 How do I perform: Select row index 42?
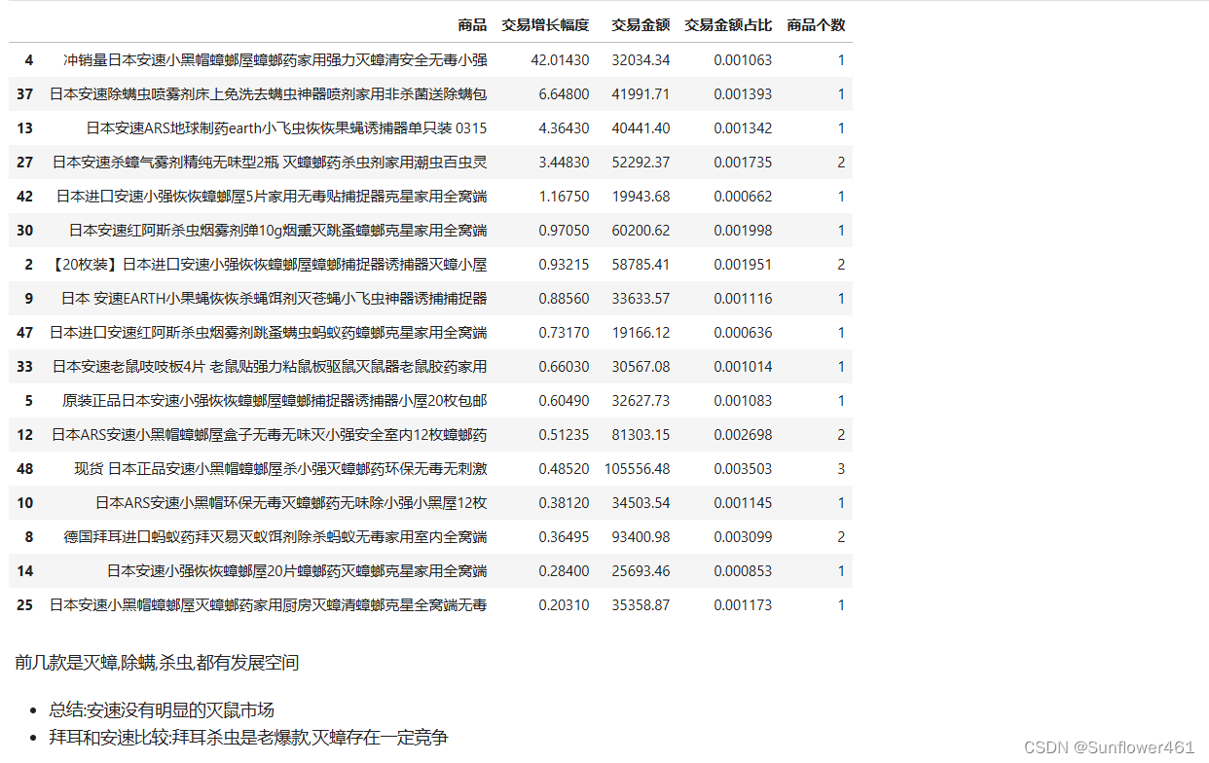click(x=25, y=197)
